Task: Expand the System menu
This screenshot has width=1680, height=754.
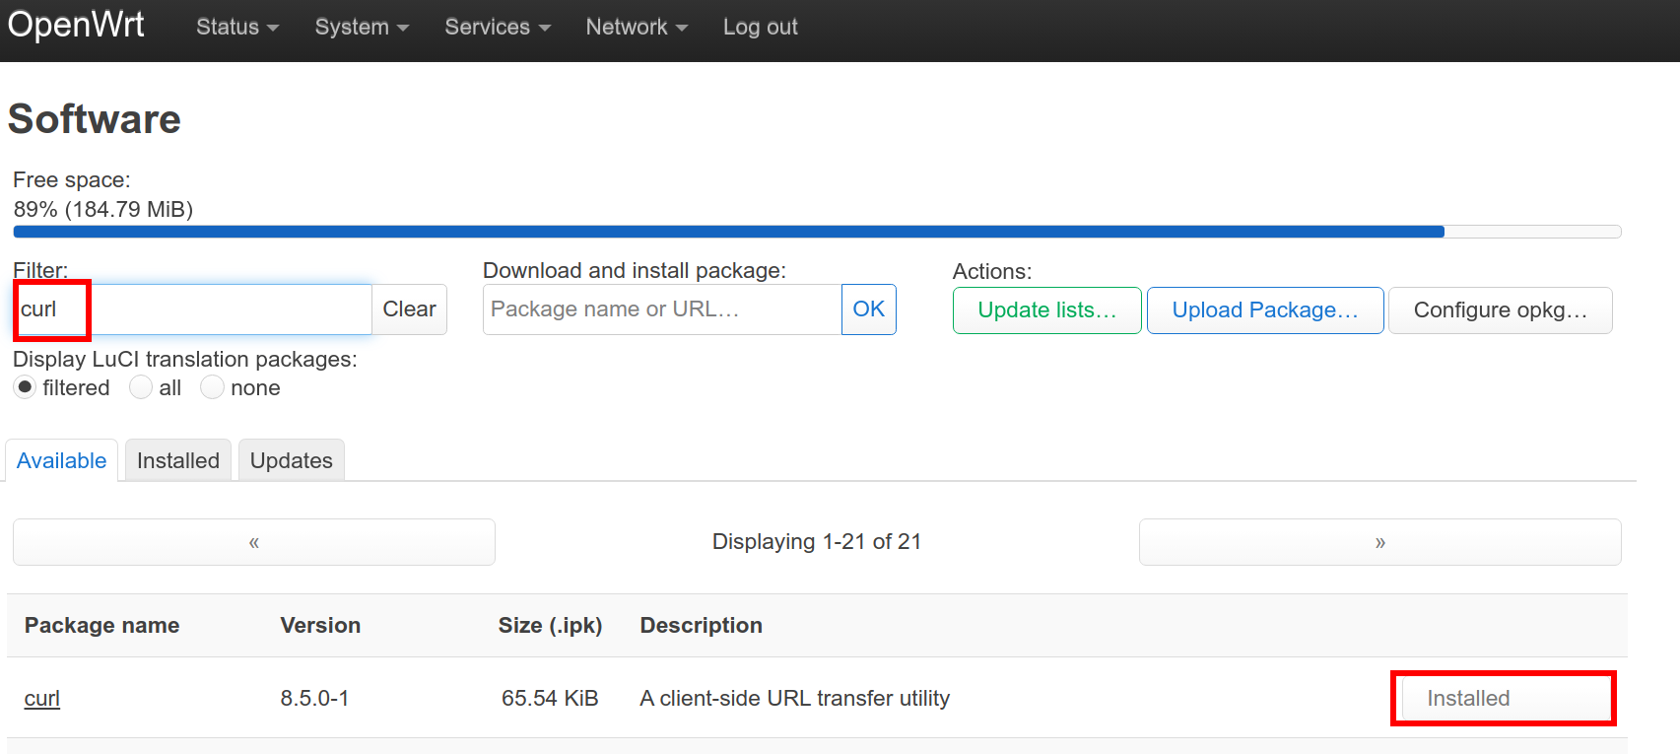Action: pyautogui.click(x=361, y=28)
